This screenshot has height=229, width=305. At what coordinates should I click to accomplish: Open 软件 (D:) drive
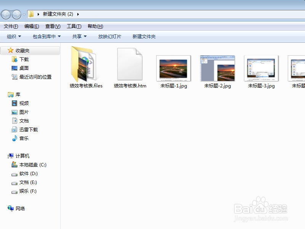click(x=28, y=174)
